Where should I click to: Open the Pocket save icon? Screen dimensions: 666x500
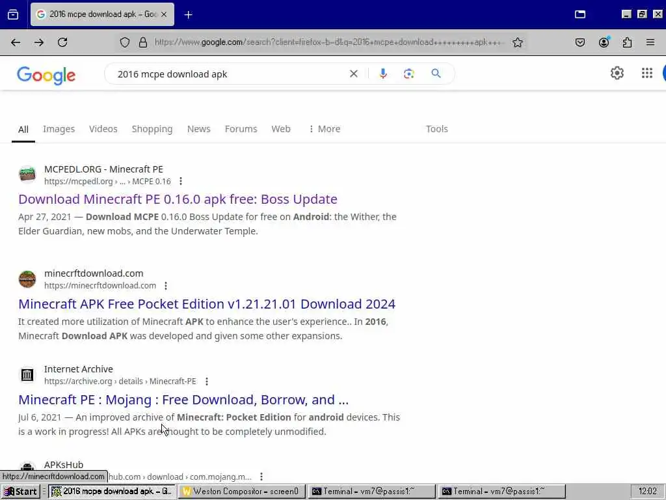[x=579, y=42]
